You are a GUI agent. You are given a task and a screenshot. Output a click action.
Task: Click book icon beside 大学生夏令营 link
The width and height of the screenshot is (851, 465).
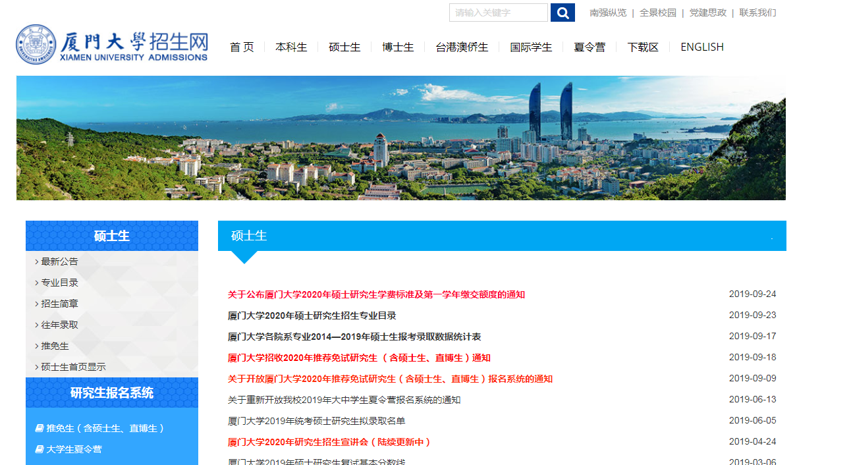pyautogui.click(x=40, y=449)
